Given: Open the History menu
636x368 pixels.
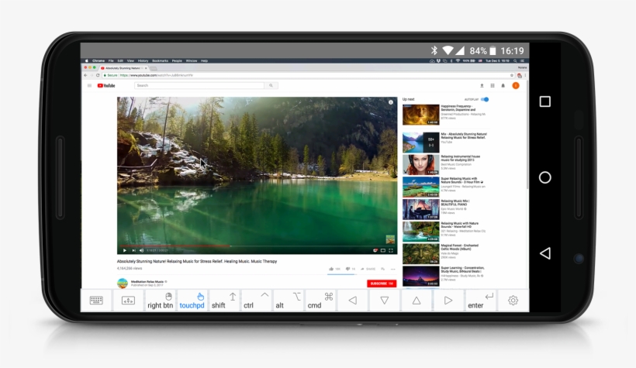Looking at the screenshot, I should tap(143, 60).
